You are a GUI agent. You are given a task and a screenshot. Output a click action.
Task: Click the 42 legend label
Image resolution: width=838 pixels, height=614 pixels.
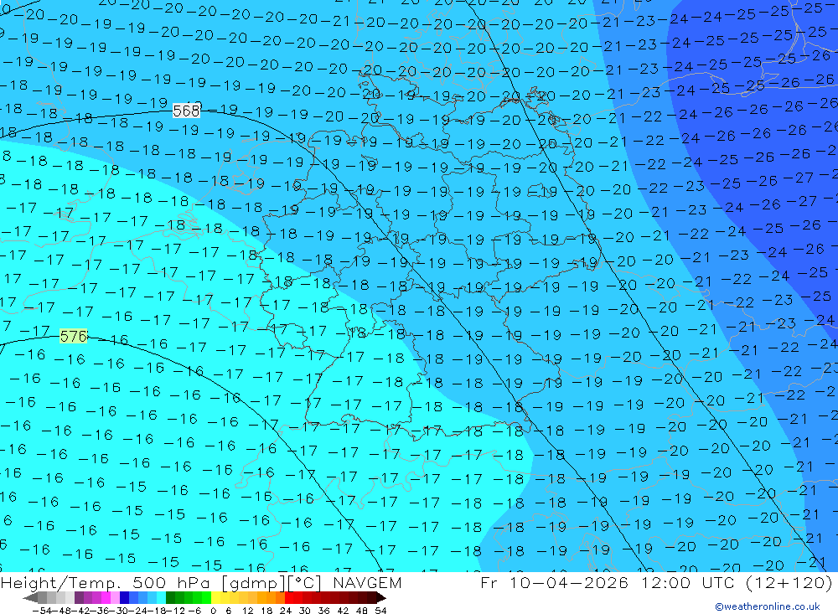pos(343,611)
